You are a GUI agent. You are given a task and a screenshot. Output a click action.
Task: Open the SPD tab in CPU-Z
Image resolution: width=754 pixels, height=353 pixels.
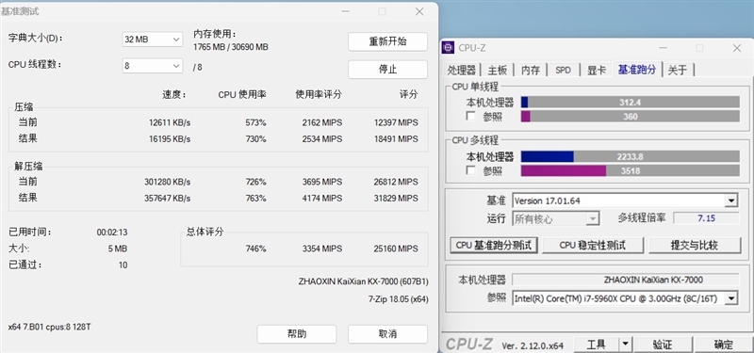563,70
